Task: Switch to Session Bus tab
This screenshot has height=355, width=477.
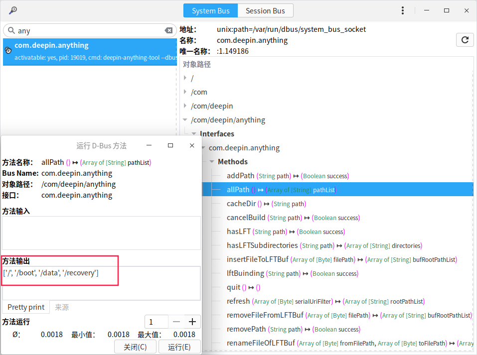Action: coord(265,10)
